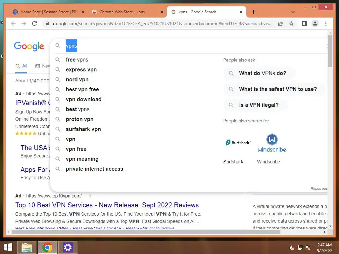Viewport: 339px width, 254px height.
Task: Open options dots beside top10vpn.com ad
Action: [90, 196]
